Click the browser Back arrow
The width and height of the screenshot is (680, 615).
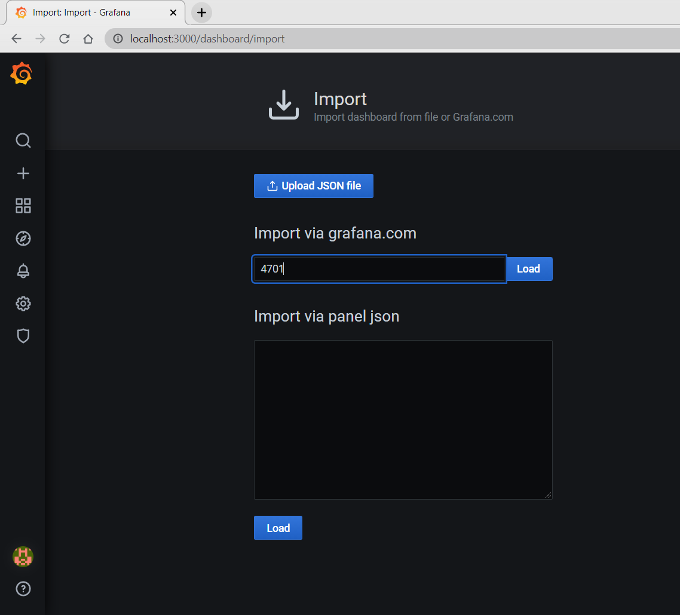[x=17, y=39]
